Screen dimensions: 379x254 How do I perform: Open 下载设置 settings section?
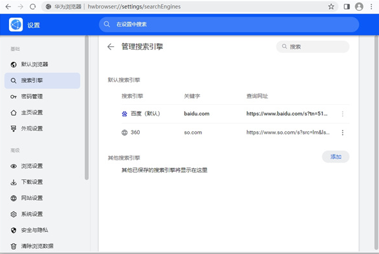click(42, 182)
